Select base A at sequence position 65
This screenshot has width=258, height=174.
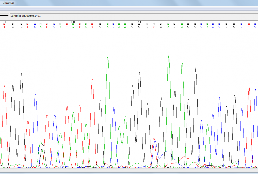pos(107,27)
